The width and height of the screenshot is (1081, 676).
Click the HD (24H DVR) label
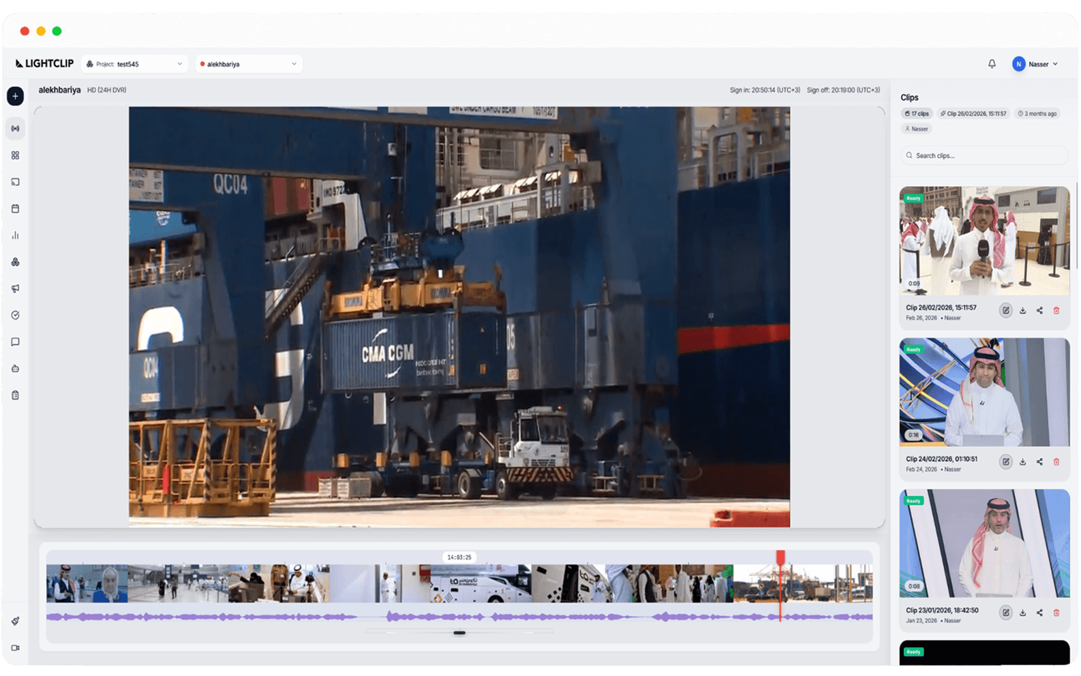point(106,90)
